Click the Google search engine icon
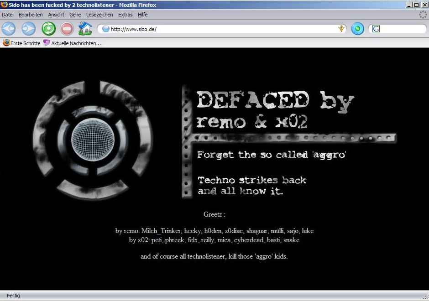The width and height of the screenshot is (429, 301). pos(376,29)
